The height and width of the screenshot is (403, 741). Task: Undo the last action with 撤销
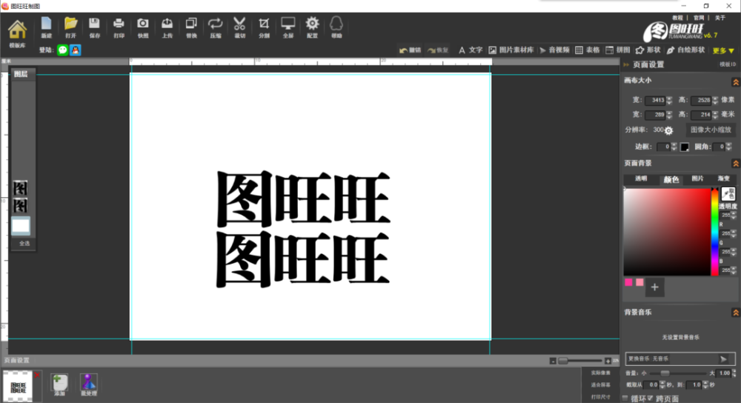(411, 50)
